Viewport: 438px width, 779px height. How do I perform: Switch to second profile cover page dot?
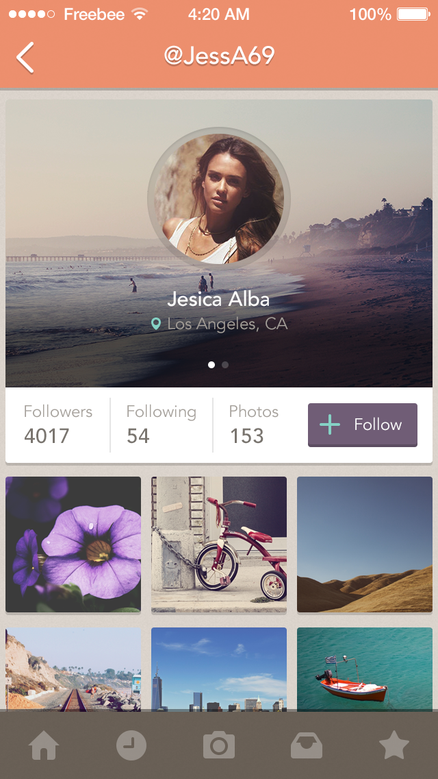point(225,365)
